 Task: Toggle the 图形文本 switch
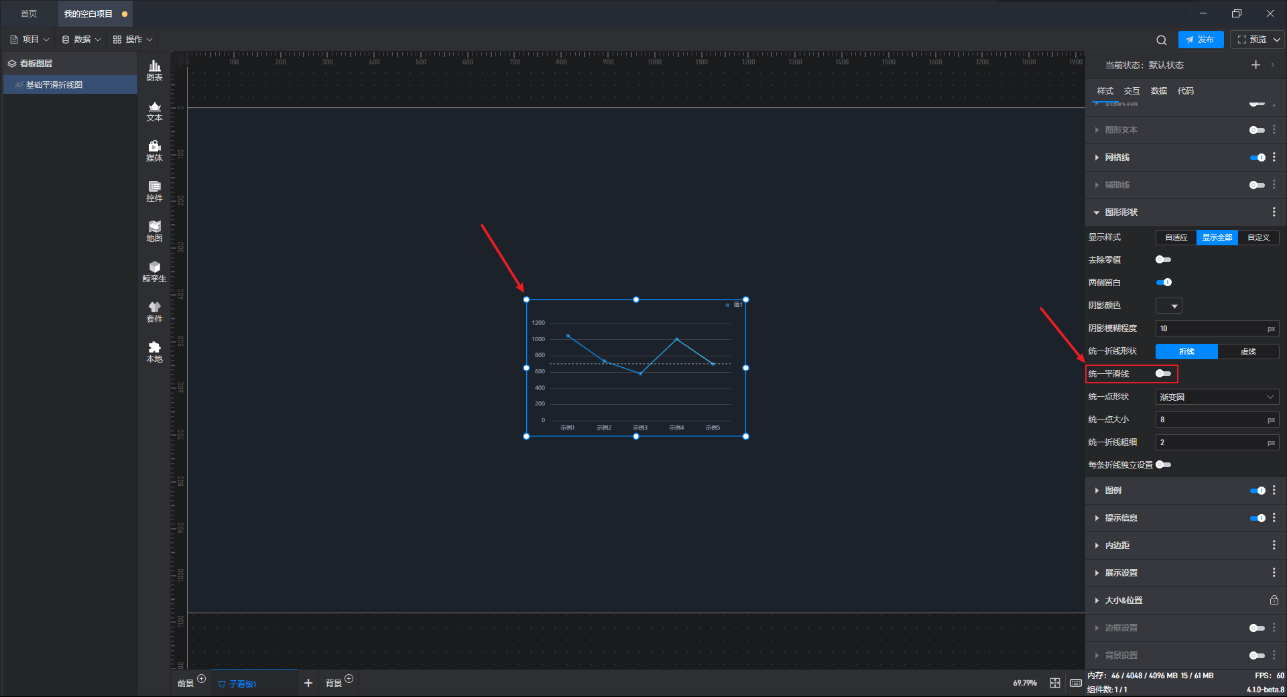pyautogui.click(x=1258, y=130)
